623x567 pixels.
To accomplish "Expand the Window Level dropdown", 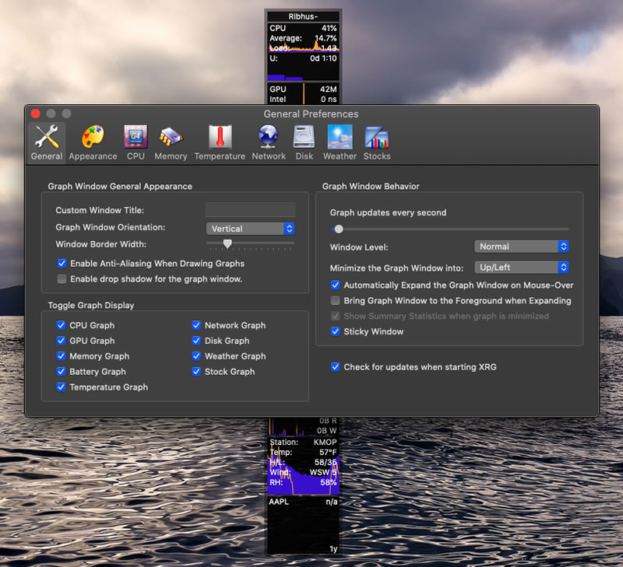I will pyautogui.click(x=521, y=247).
